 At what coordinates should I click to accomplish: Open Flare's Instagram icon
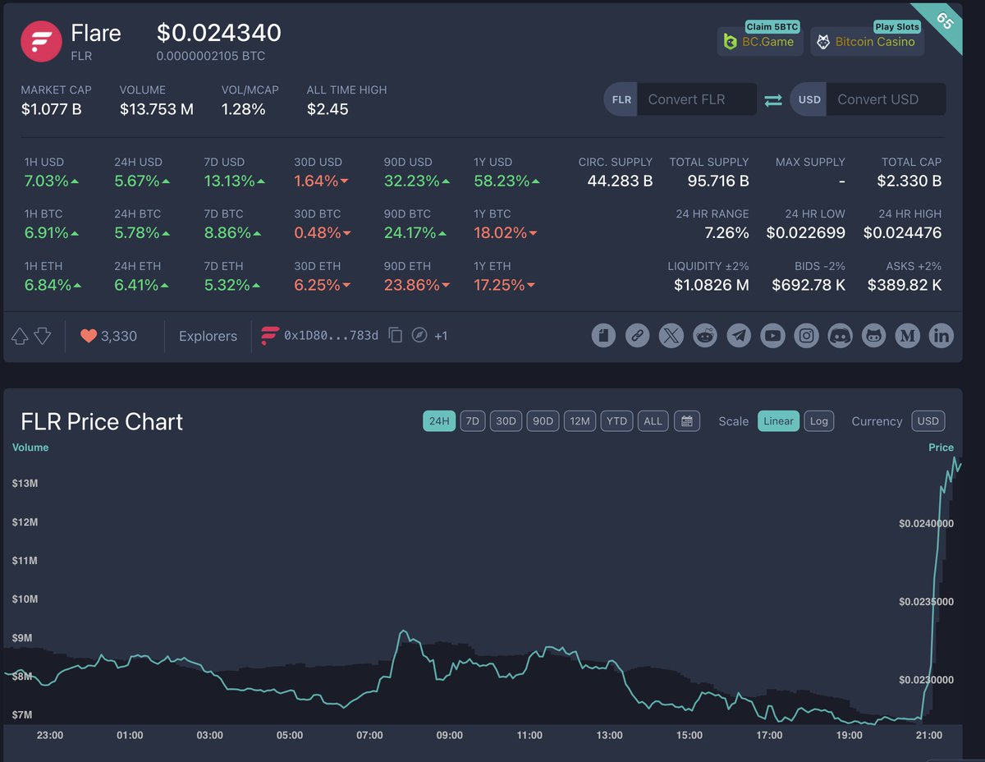807,335
